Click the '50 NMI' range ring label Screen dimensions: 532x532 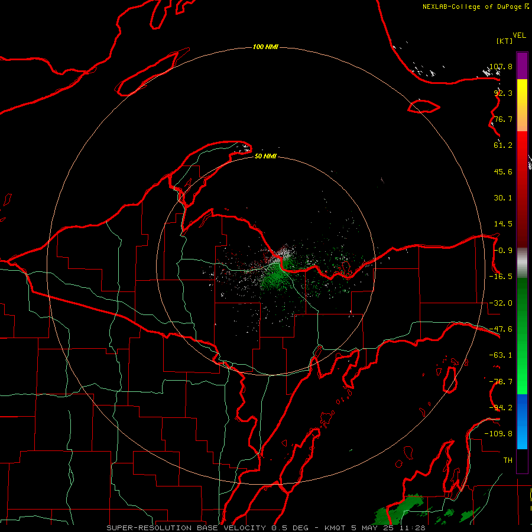pyautogui.click(x=265, y=156)
